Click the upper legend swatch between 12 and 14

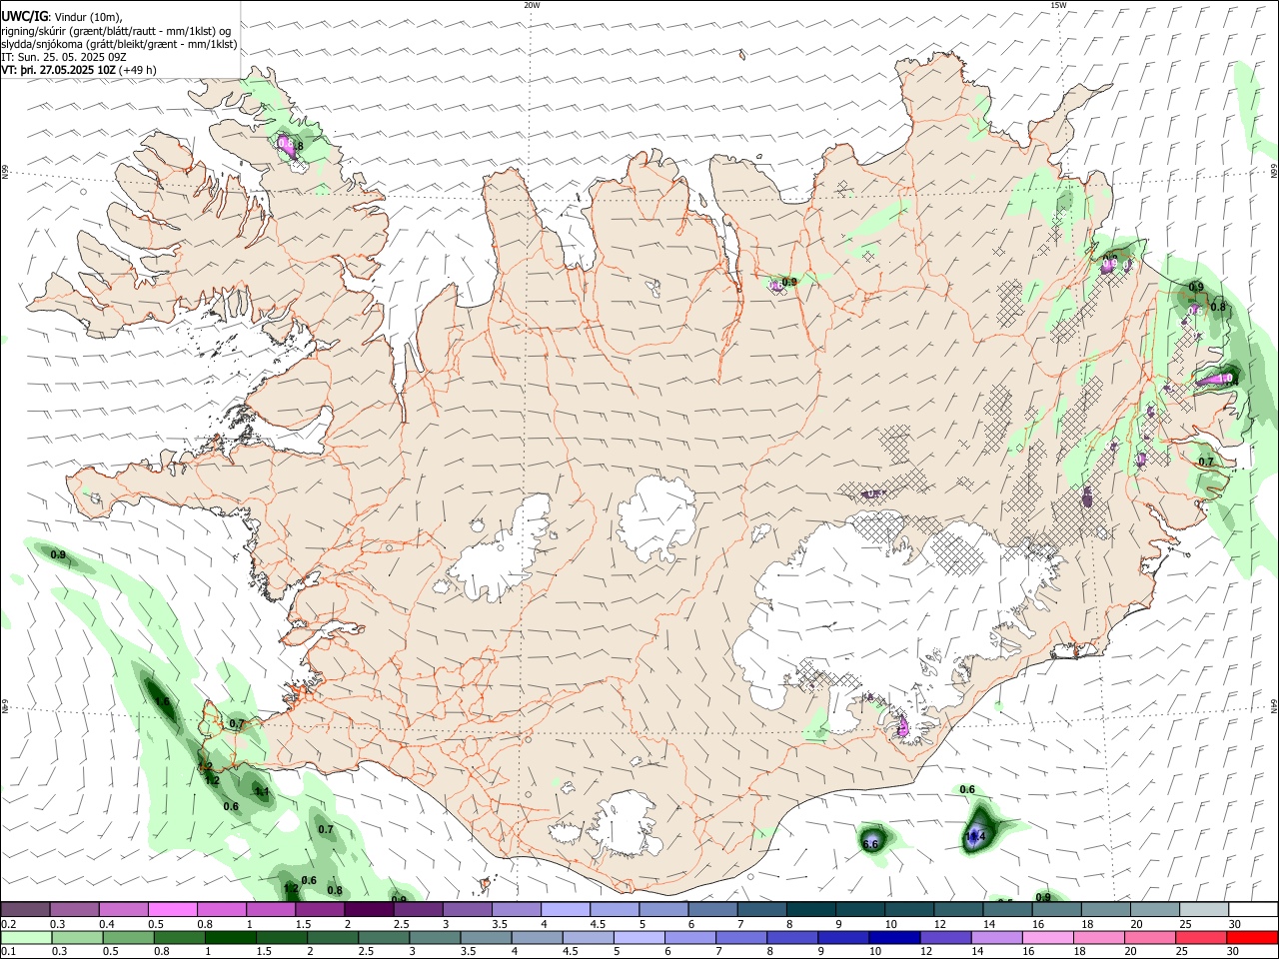click(x=958, y=909)
